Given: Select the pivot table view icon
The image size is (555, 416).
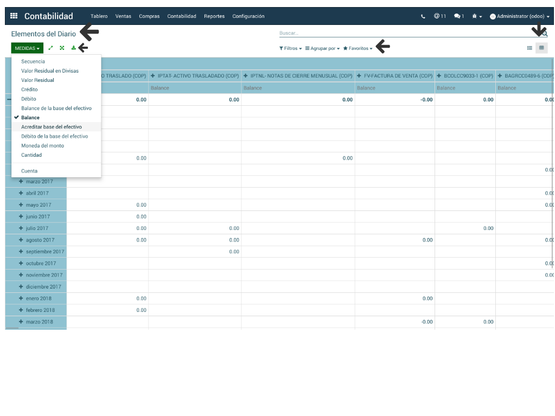Looking at the screenshot, I should [x=541, y=48].
